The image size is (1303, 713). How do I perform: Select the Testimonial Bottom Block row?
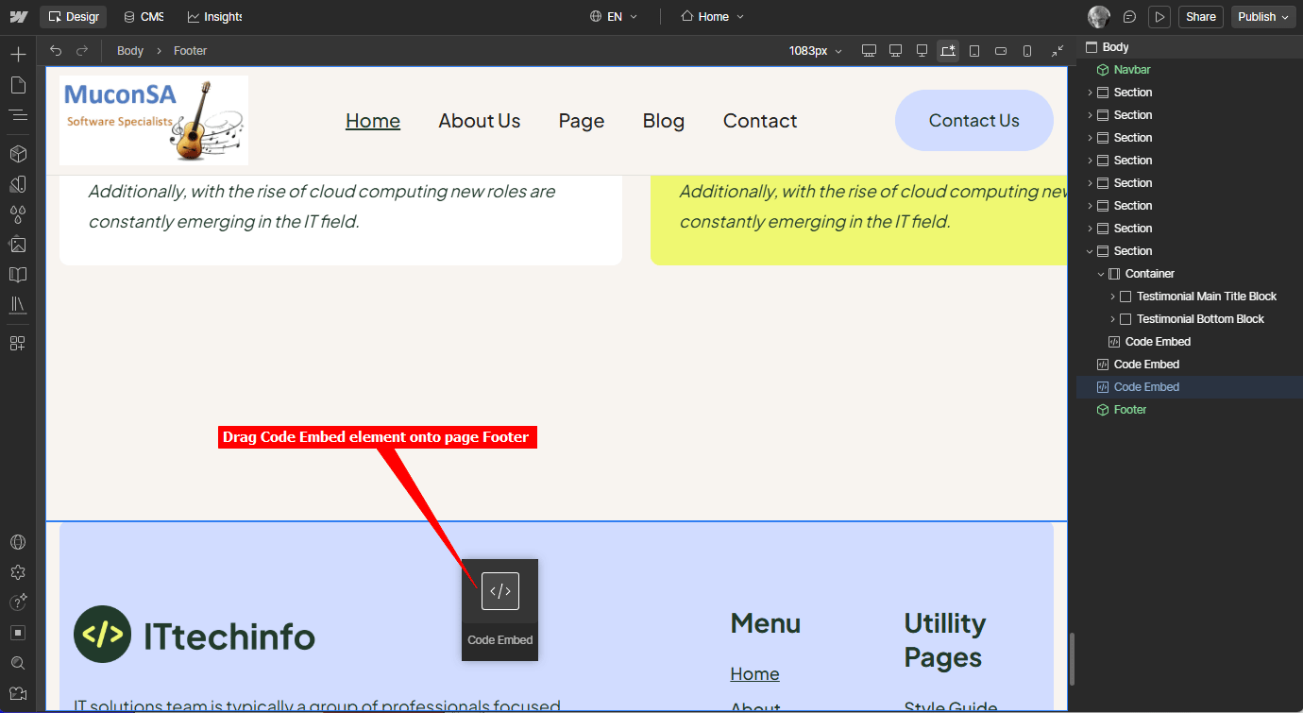[x=1190, y=319]
